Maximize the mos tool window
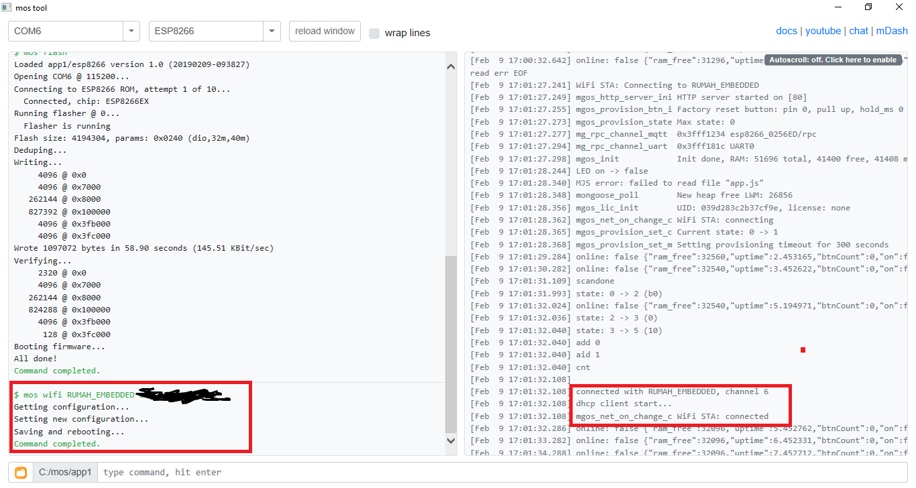The width and height of the screenshot is (916, 488). 868,7
